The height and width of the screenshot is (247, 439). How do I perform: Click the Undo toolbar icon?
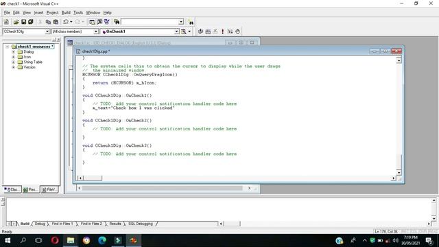click(x=66, y=22)
